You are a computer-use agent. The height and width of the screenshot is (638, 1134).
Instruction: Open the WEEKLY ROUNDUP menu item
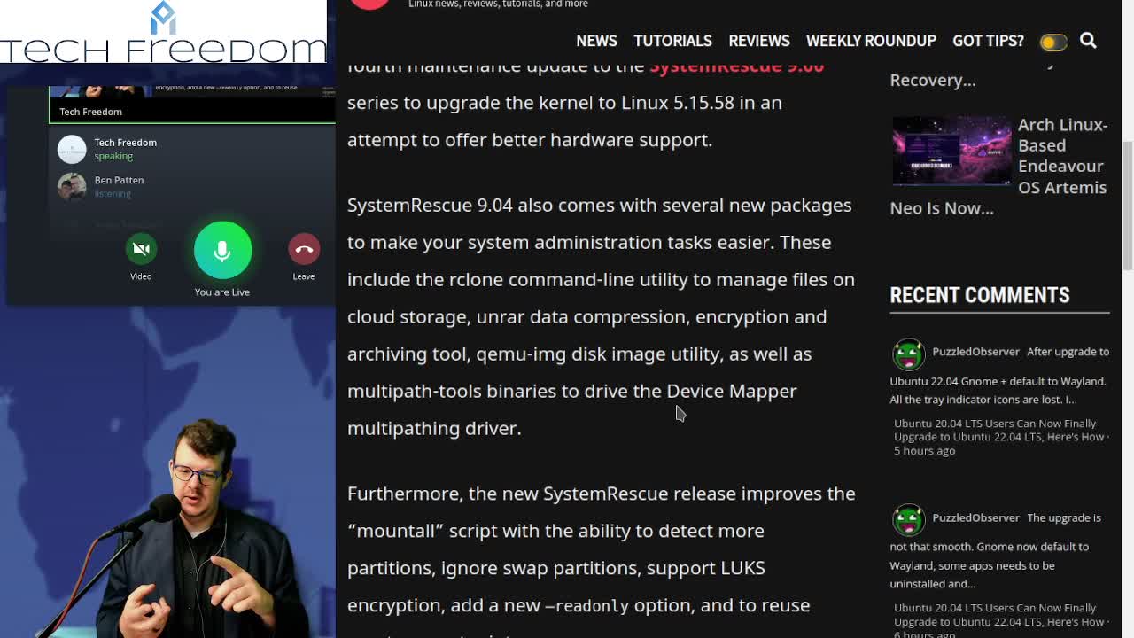871,41
